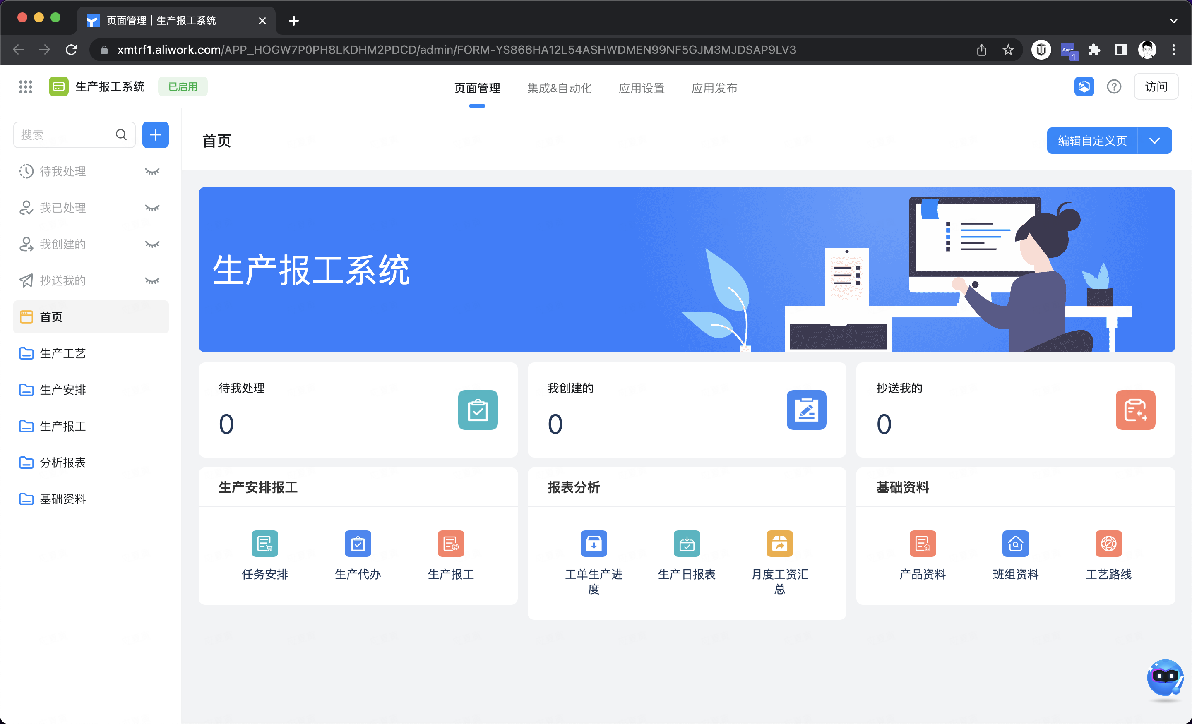Click the 访问 button
The image size is (1192, 724).
(x=1156, y=87)
